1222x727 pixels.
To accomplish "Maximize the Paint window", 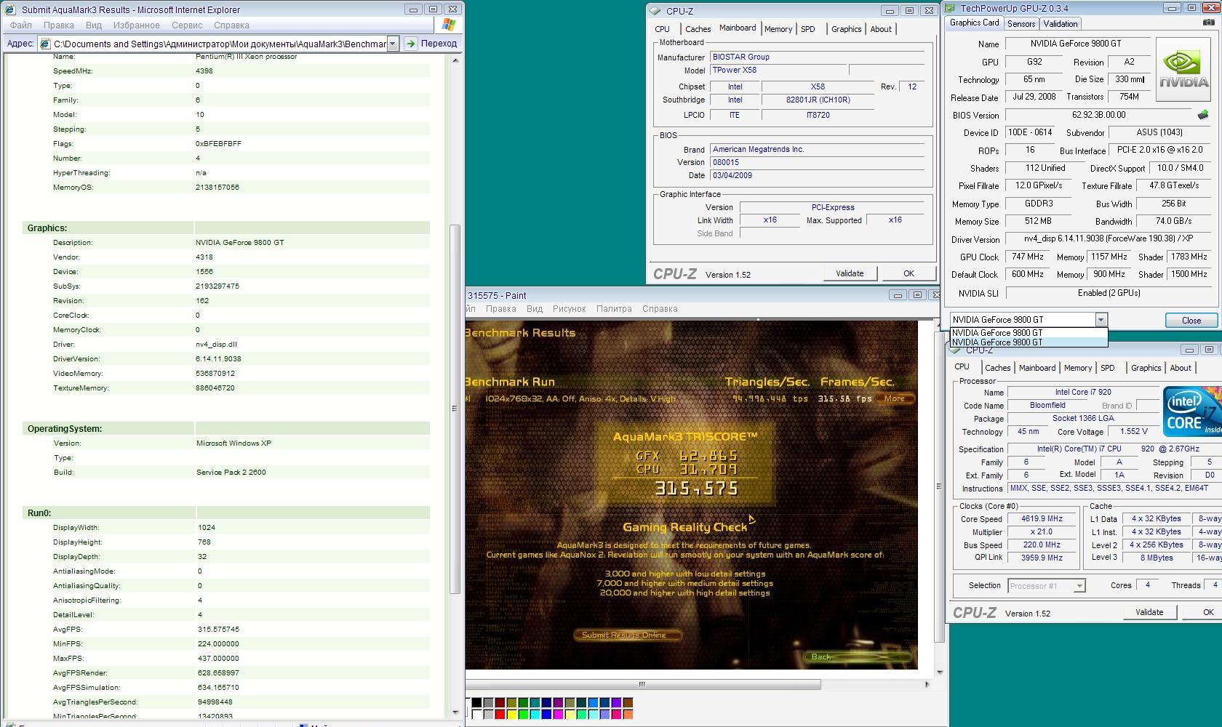I will click(917, 295).
